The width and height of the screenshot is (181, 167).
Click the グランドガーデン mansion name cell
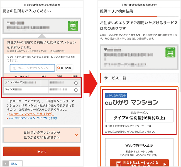pyautogui.click(x=22, y=83)
